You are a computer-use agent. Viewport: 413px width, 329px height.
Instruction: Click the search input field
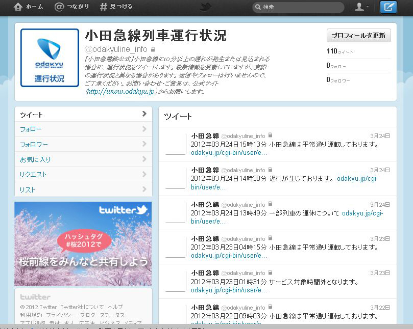[298, 7]
